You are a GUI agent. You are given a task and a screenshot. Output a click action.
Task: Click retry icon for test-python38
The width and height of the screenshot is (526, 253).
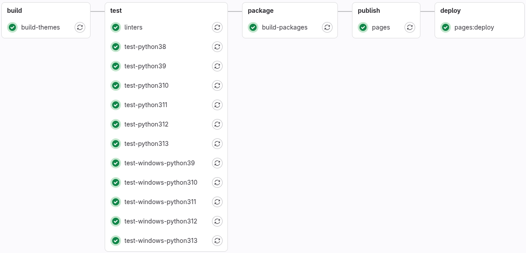coord(217,47)
